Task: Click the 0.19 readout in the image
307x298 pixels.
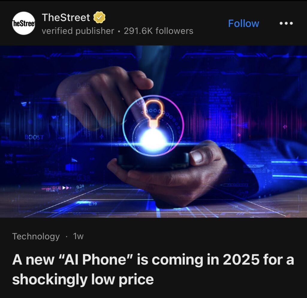Action: point(93,204)
